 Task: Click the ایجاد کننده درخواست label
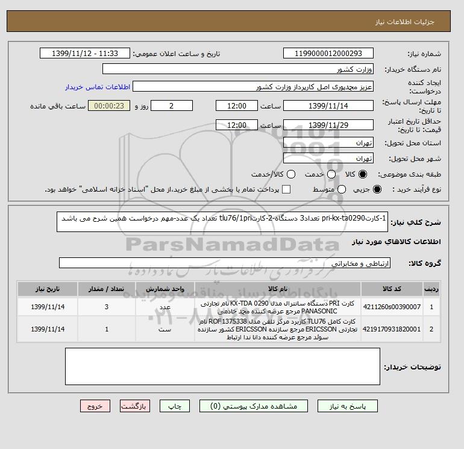424,87
